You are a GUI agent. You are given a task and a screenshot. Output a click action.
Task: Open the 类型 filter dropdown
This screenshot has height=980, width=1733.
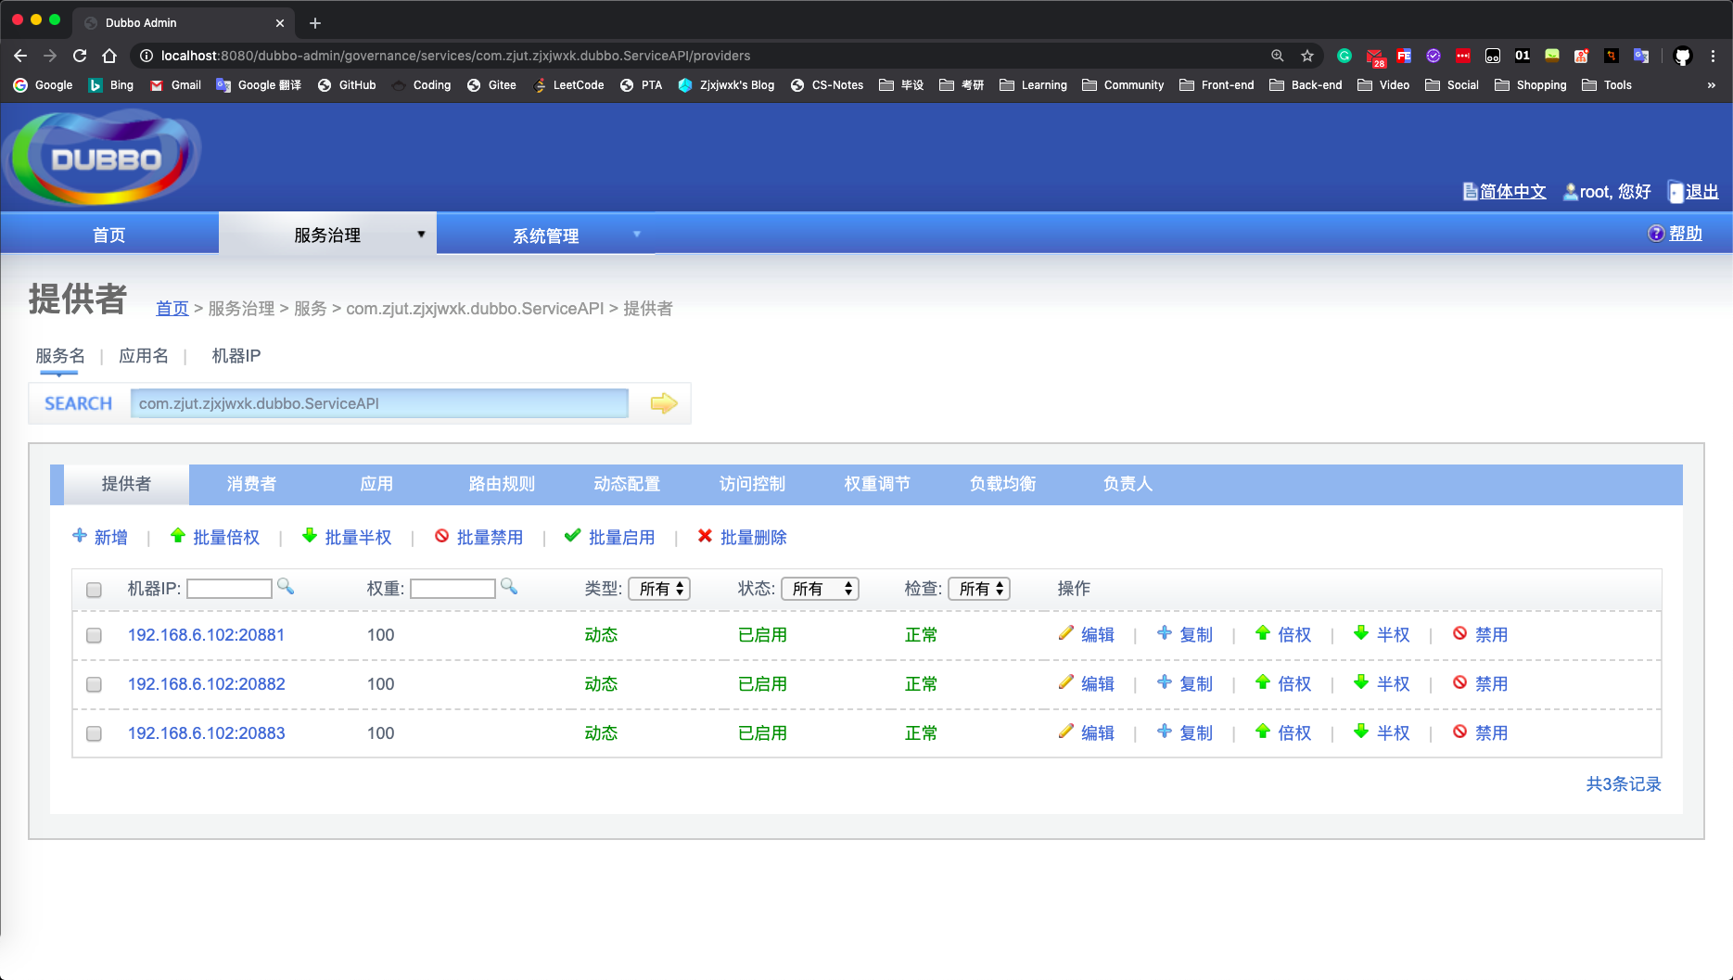659,589
